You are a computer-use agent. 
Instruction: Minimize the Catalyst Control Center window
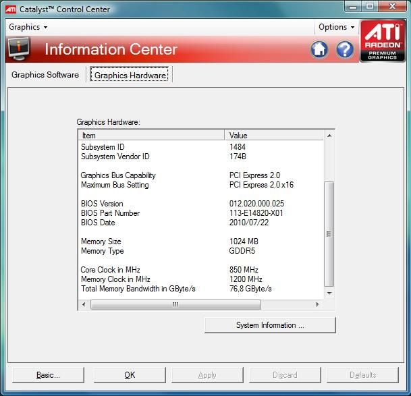coord(353,7)
